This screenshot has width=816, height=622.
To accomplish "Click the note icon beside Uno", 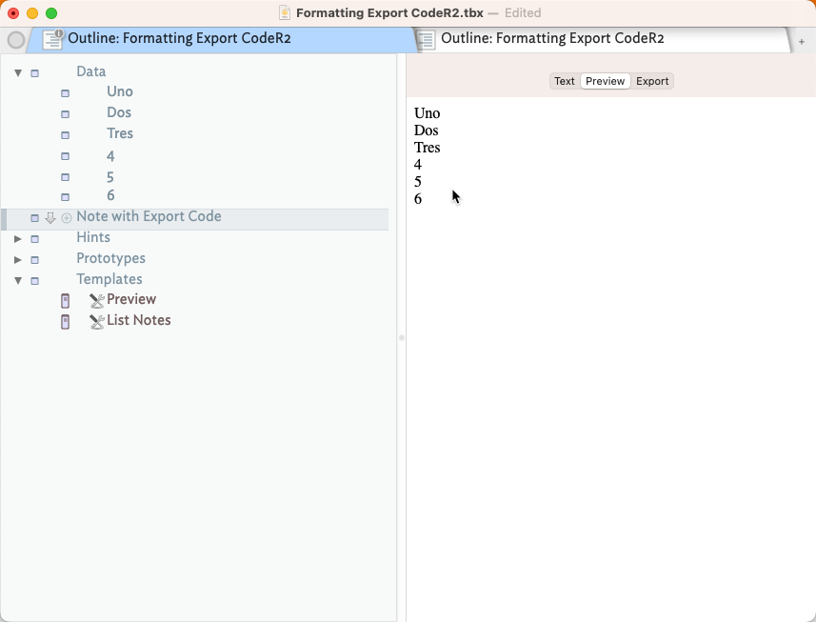I will pos(65,92).
